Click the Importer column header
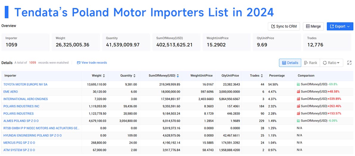Screen dimensions: 355x156 [10, 76]
